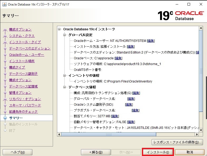
Task: Go to the 管理オプション step
Action: [20, 93]
